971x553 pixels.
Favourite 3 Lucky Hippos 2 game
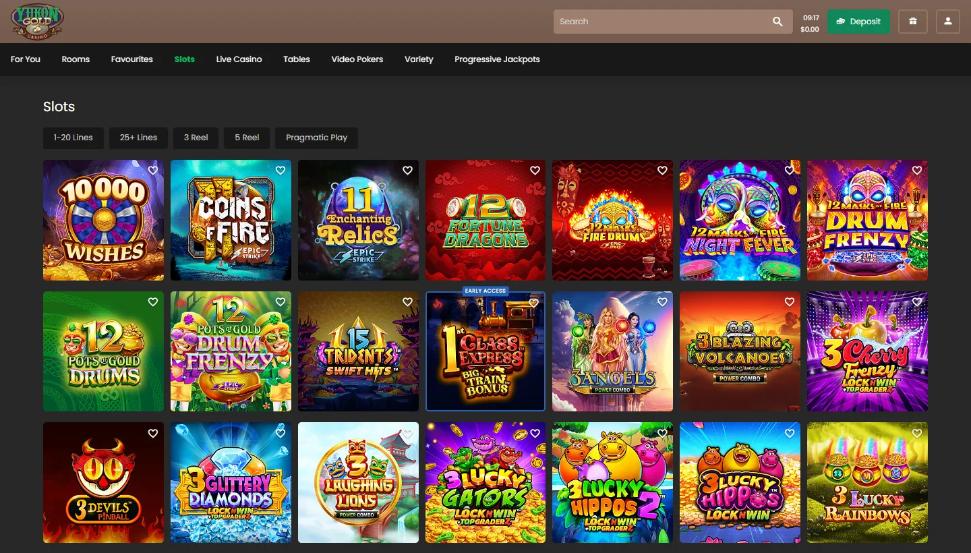pos(662,433)
